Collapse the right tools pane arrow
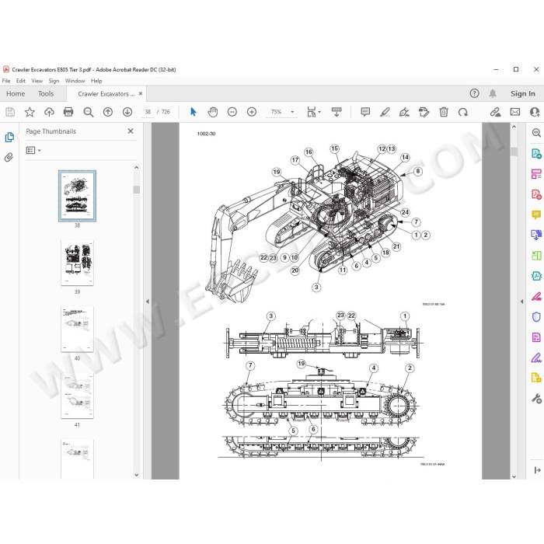 coord(521,302)
